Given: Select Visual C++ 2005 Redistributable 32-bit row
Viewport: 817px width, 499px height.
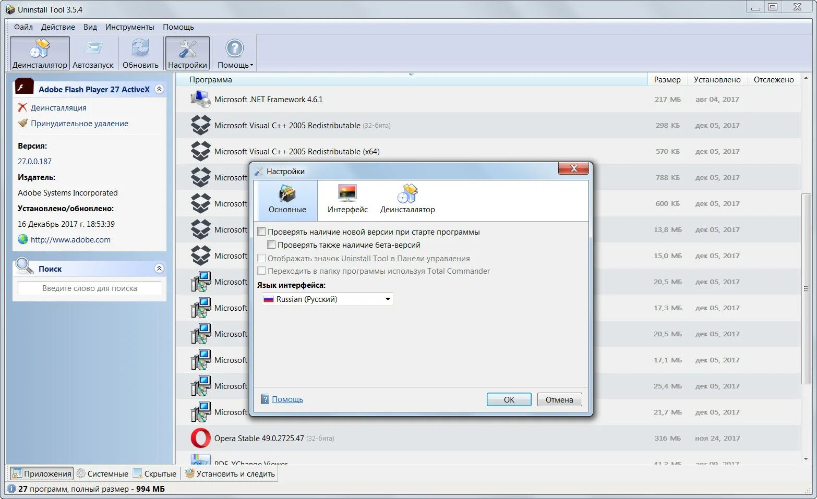Looking at the screenshot, I should (x=488, y=125).
